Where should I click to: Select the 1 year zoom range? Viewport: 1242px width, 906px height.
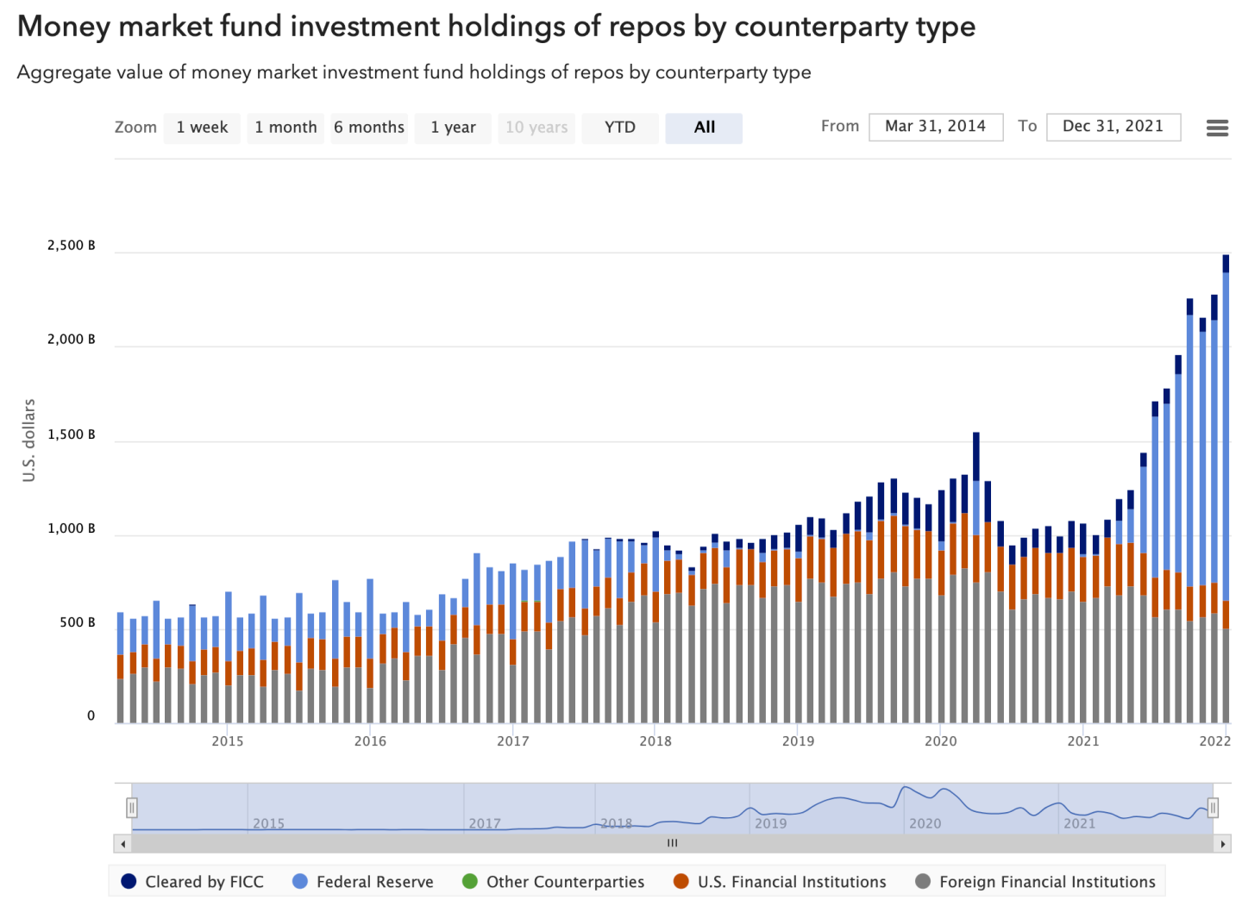(x=453, y=128)
